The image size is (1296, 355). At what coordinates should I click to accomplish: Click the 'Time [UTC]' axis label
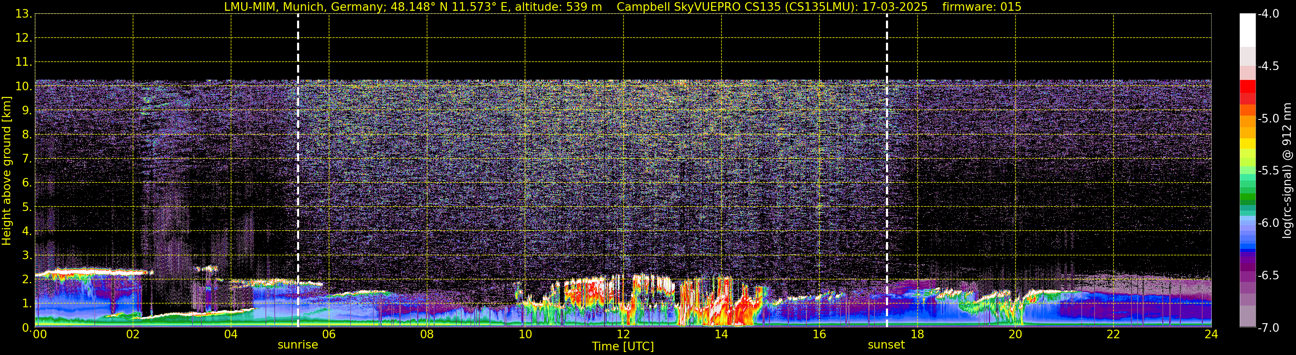[x=623, y=346]
